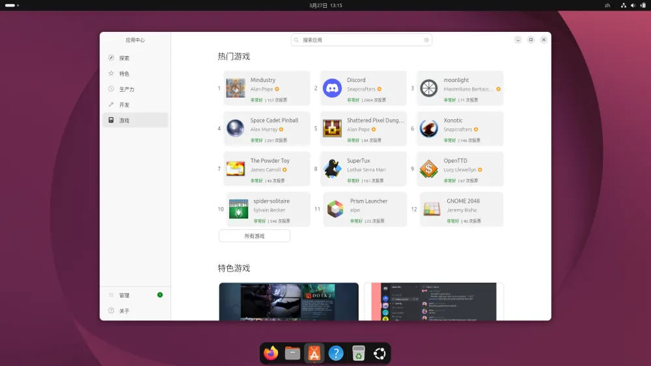Viewport: 651px width, 366px height.
Task: Open the spider-solitaire icon
Action: (x=239, y=208)
